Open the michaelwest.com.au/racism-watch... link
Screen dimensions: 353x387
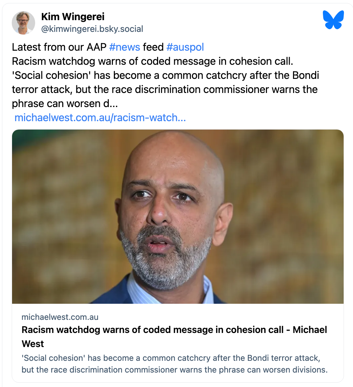(x=100, y=117)
